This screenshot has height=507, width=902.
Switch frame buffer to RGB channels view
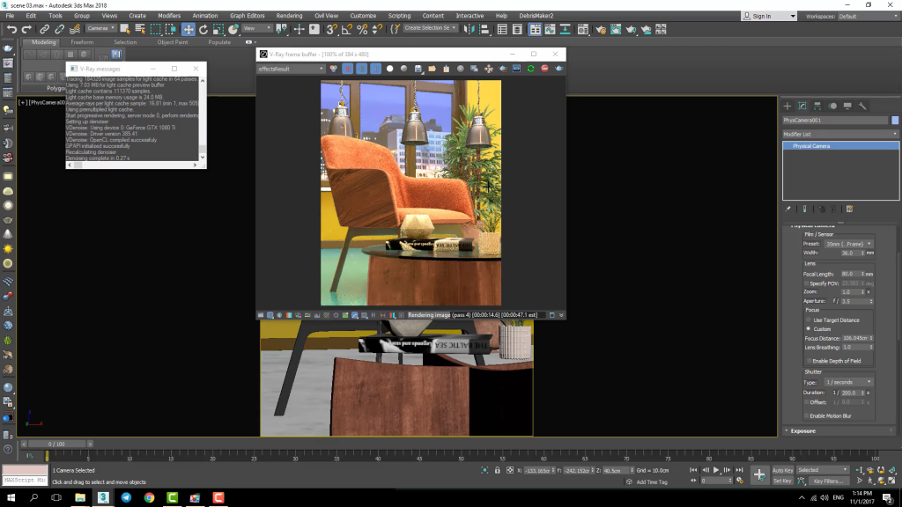coord(334,69)
